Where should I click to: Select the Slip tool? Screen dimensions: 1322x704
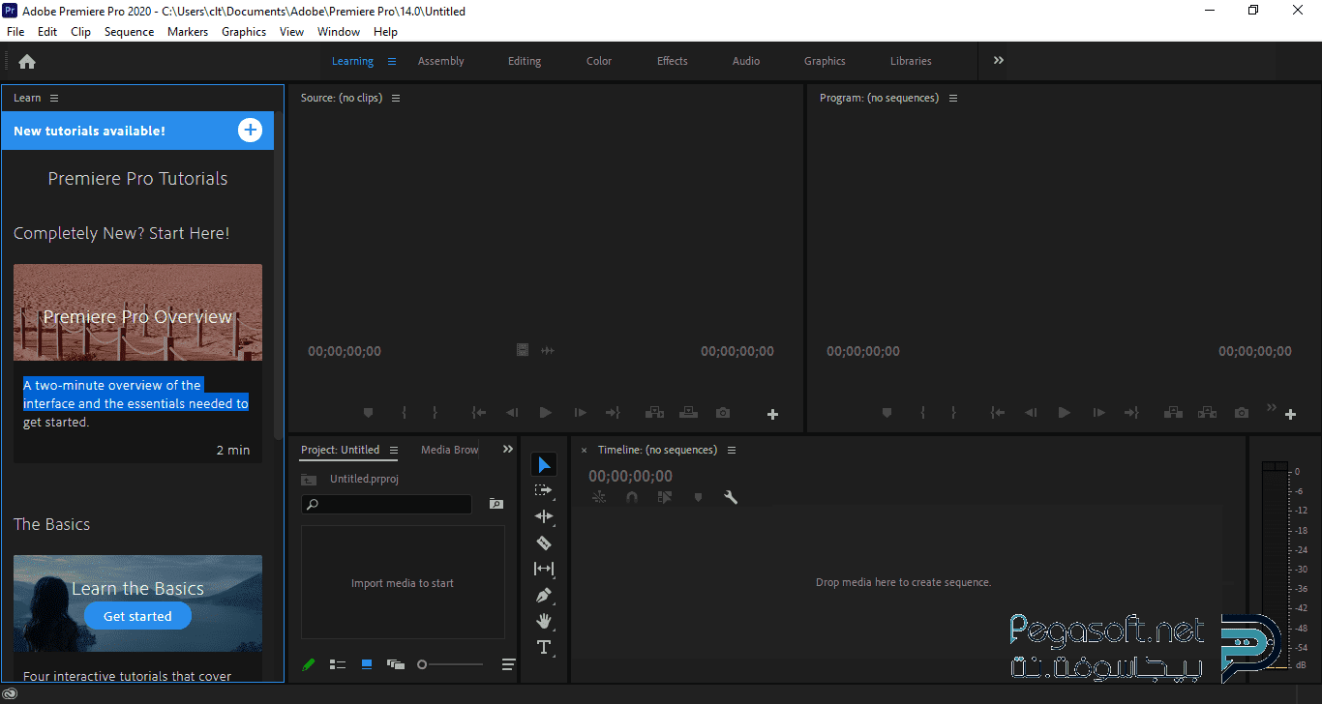(544, 569)
